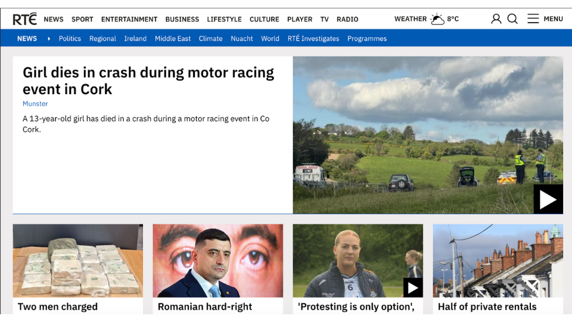
Task: Select NEWS in the blue section bar
Action: pos(27,39)
